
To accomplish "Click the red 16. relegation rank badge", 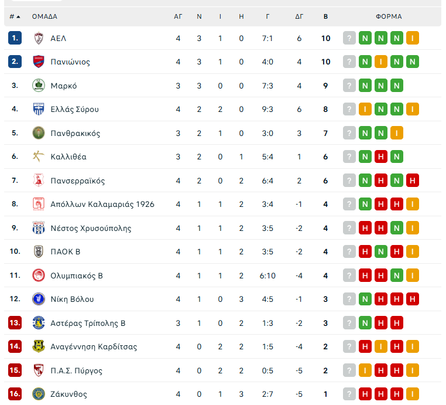I will [x=15, y=394].
